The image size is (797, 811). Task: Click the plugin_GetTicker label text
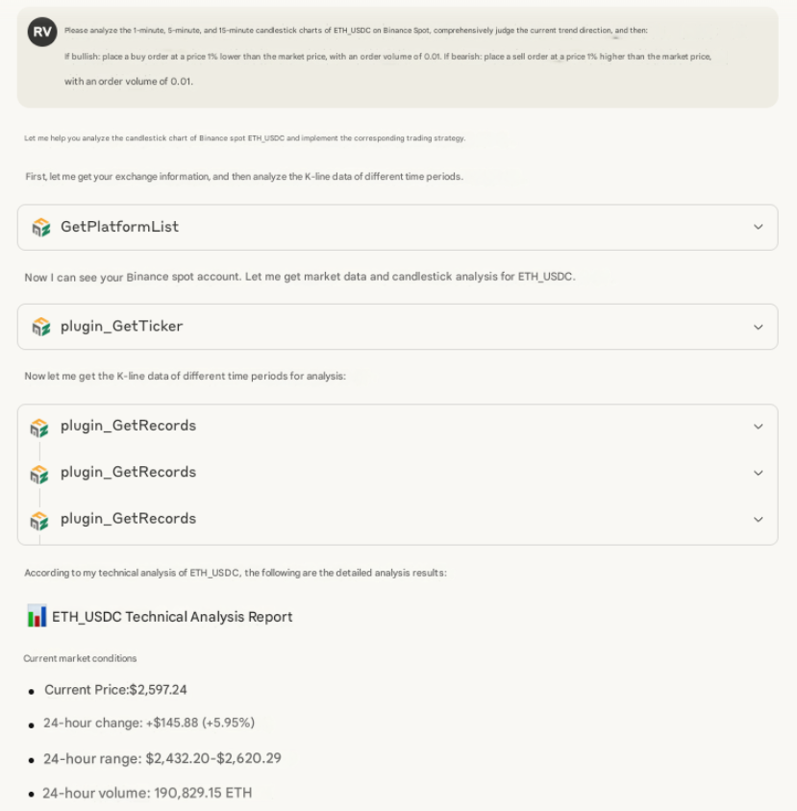[x=121, y=327]
